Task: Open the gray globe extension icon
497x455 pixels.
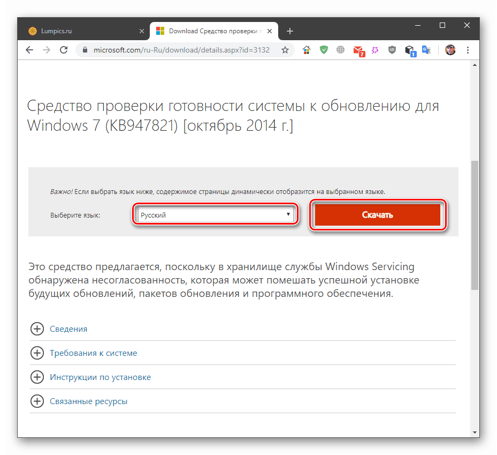Action: [340, 50]
